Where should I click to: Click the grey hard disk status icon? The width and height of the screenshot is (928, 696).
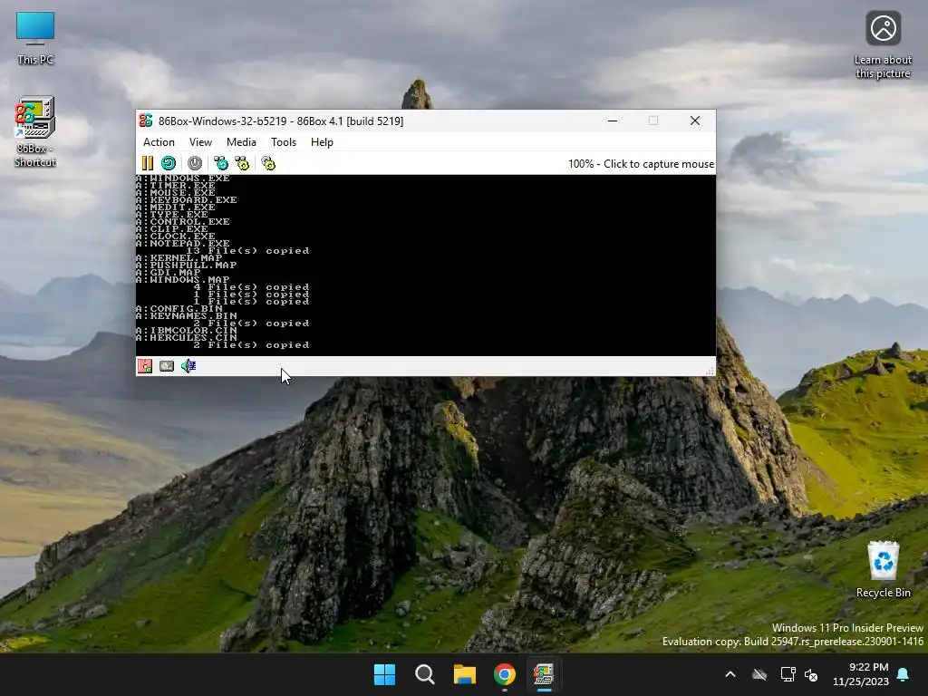coord(167,366)
